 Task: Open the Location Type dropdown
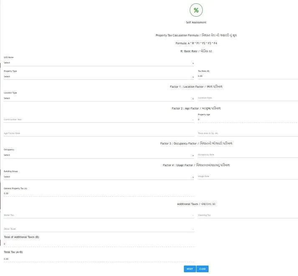tap(99, 99)
